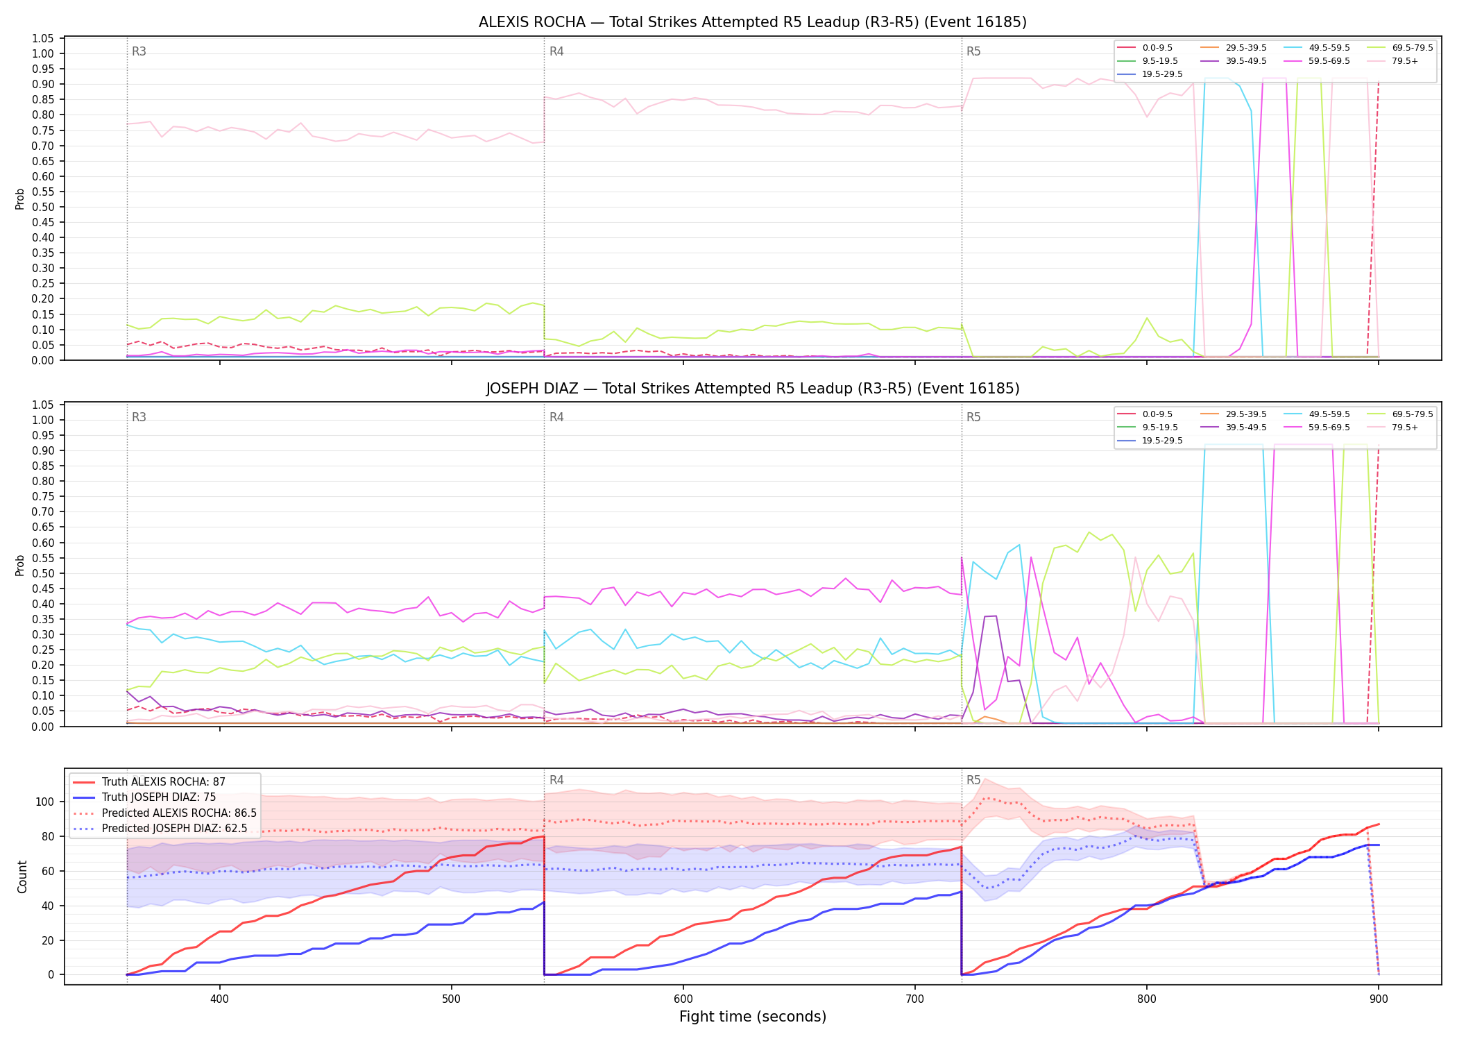Click 9.5-19.5 legend entry in ALEXIS ROCHA chart

tap(1148, 61)
